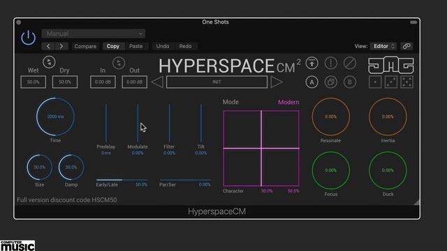
Task: Click the Predelay vertical slider
Action: click(106, 123)
